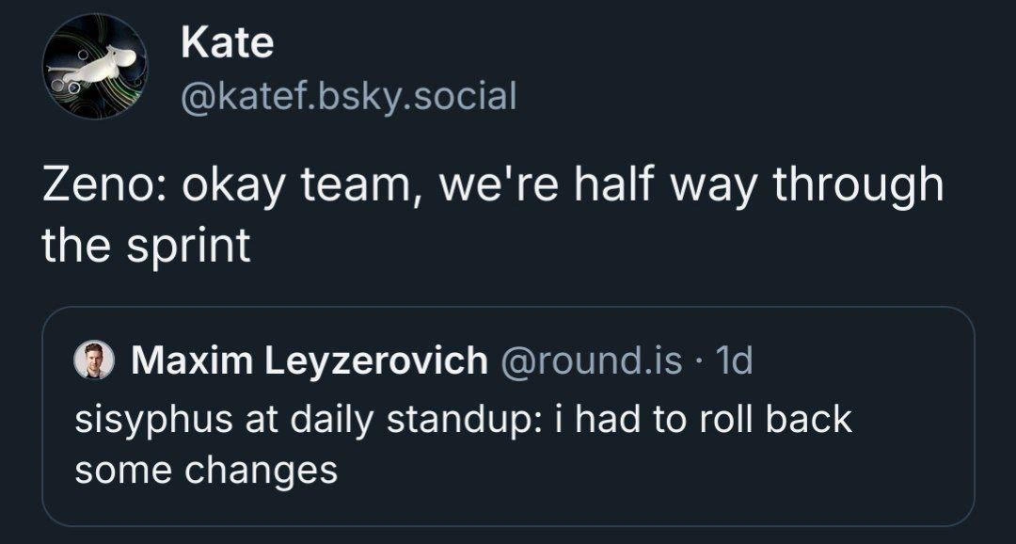Click Maxim Leyzerovich's small avatar photo
The width and height of the screenshot is (1016, 544).
tap(95, 360)
